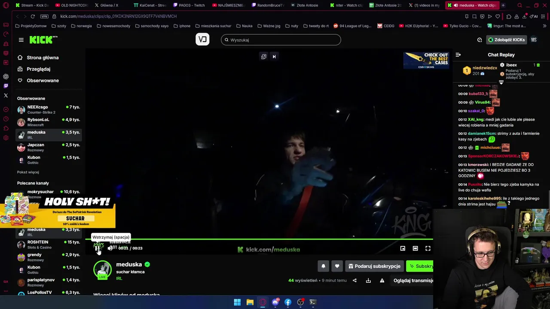Open the iphone bookmarks folder

(x=182, y=26)
